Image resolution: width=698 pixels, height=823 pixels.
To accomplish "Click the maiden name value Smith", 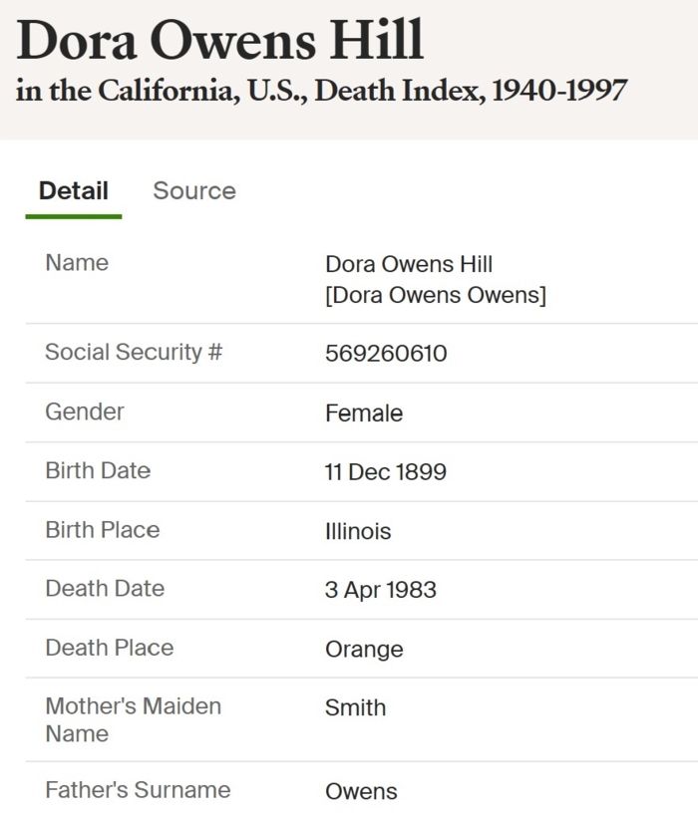I will coord(355,708).
